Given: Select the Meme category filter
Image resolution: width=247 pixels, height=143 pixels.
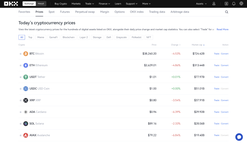Looking at the screenshot, I should [41, 37].
